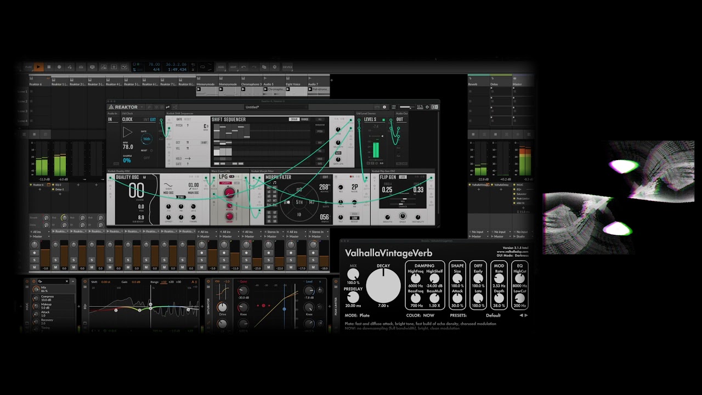Click the Duality OSC shape waveform selector
702x395 pixels.
pos(169,185)
